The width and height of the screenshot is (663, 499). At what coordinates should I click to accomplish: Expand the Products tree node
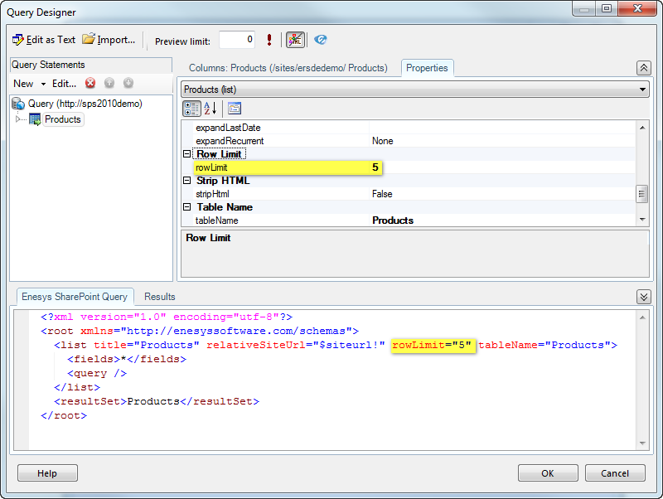tap(18, 119)
